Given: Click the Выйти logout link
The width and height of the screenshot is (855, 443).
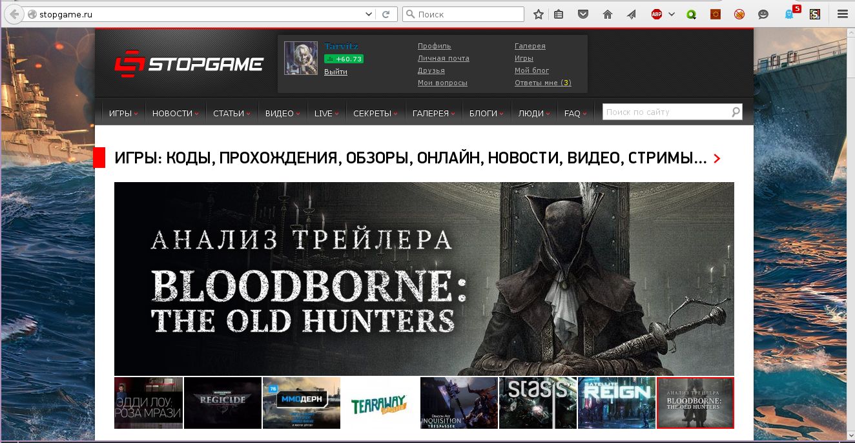Looking at the screenshot, I should 336,72.
